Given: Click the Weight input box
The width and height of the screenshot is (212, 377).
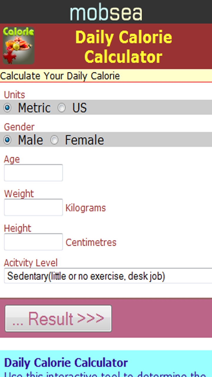Looking at the screenshot, I should 33,207.
